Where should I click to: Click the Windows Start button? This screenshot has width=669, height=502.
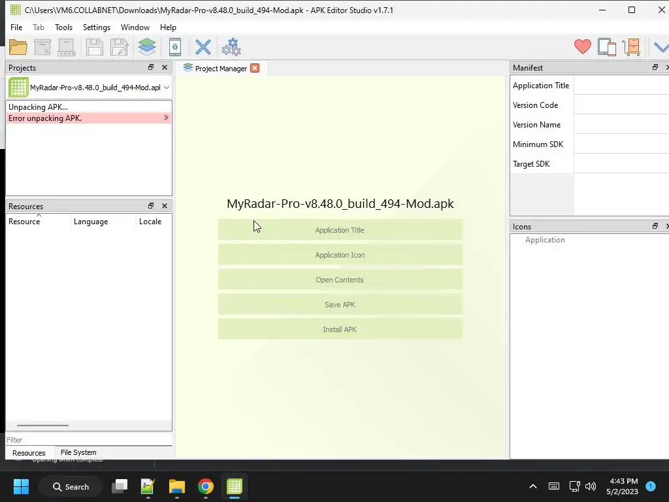pyautogui.click(x=21, y=486)
